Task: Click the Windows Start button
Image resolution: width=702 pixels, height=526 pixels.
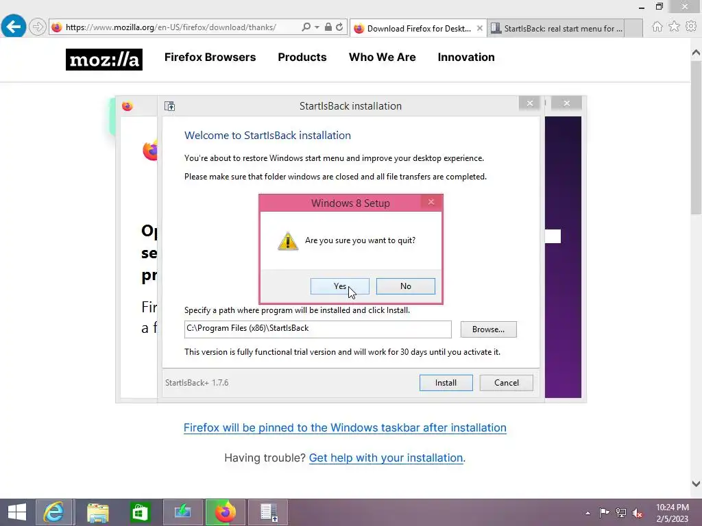Action: (x=17, y=512)
